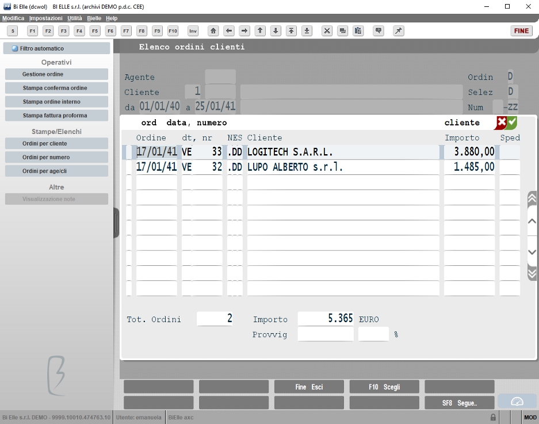Select the LOGITECH S.A.R.L. order row
Image resolution: width=539 pixels, height=424 pixels.
coord(321,152)
